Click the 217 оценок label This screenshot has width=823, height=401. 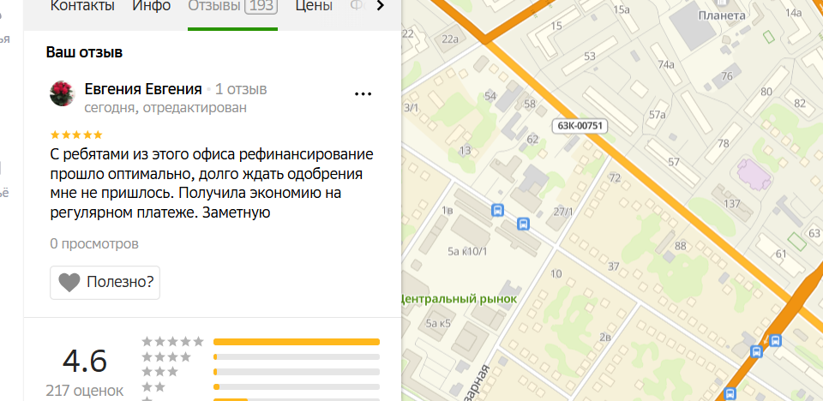pyautogui.click(x=85, y=391)
